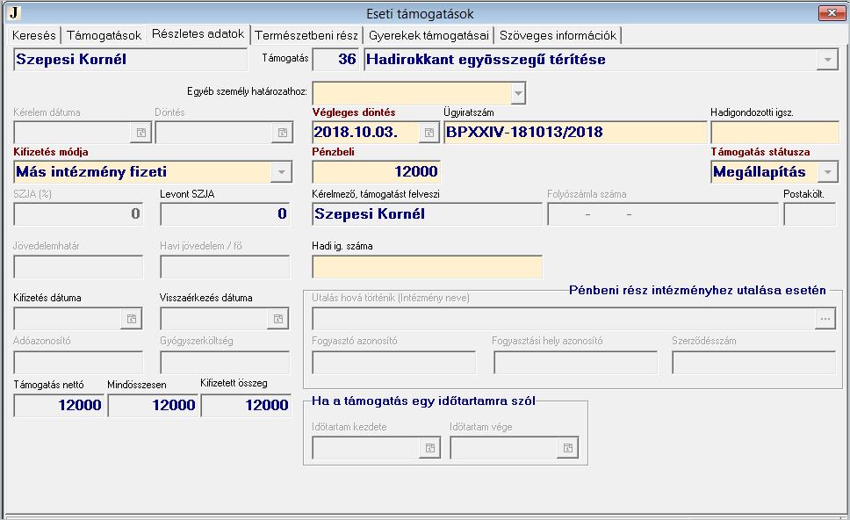Click the Mindösszesen total field
The width and height of the screenshot is (850, 520).
click(153, 405)
